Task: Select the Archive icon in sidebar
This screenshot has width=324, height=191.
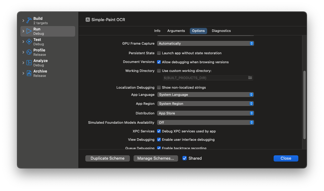Action: pyautogui.click(x=29, y=73)
